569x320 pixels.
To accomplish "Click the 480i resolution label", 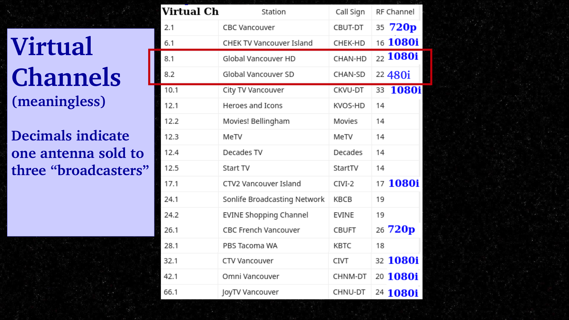I will point(399,75).
